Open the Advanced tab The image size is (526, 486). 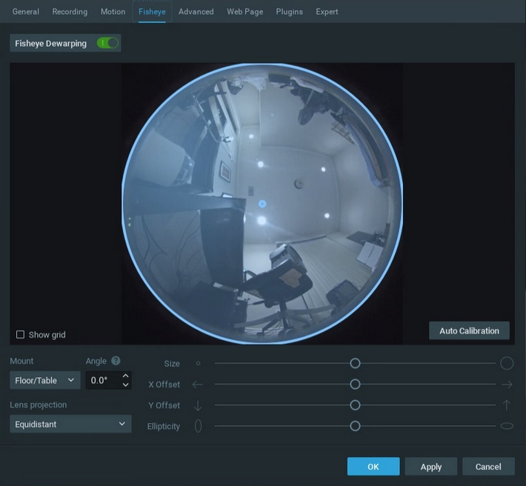tap(196, 12)
